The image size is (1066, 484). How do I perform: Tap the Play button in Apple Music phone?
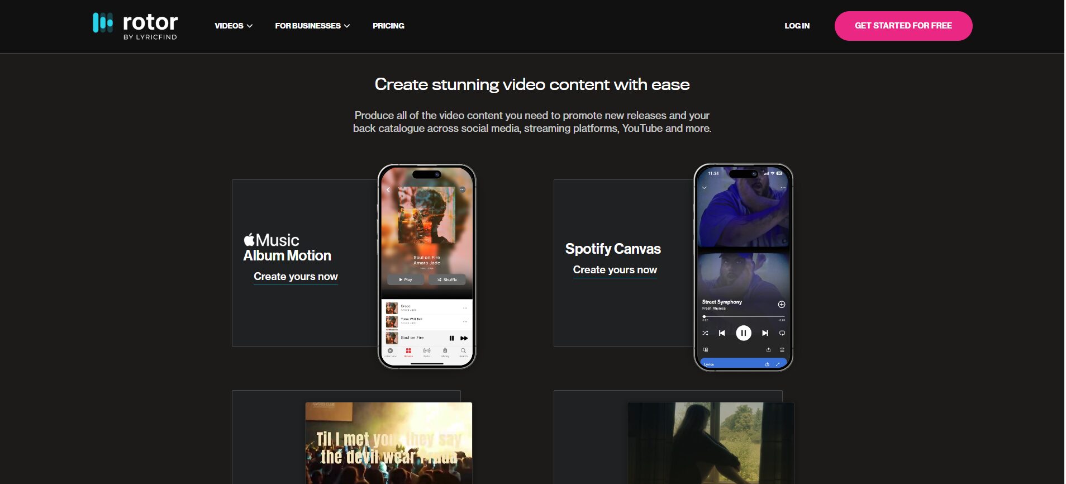(x=406, y=279)
